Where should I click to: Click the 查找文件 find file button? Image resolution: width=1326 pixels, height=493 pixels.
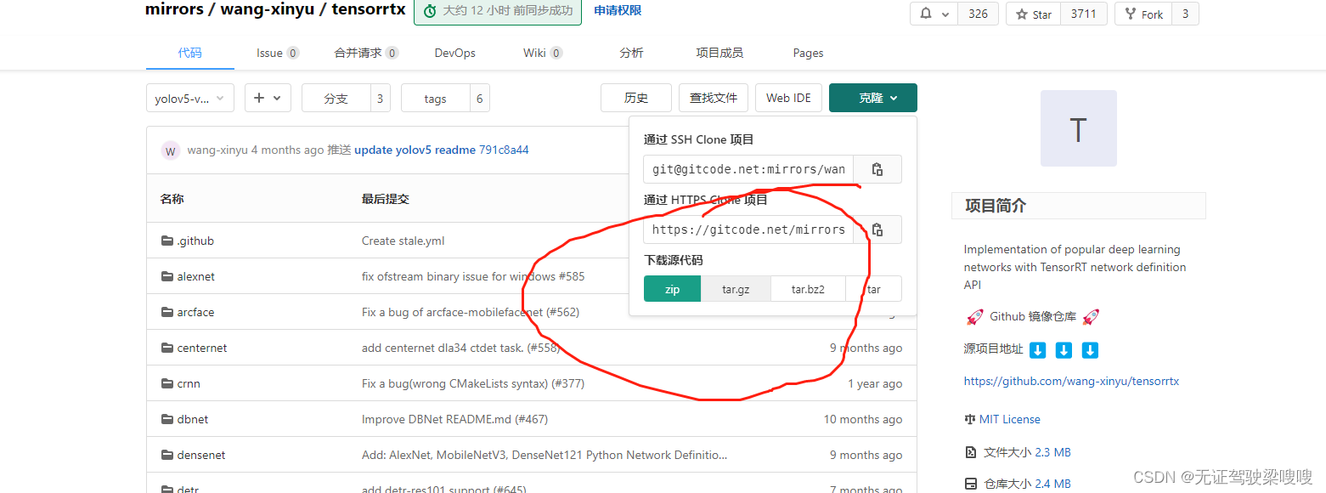point(714,98)
